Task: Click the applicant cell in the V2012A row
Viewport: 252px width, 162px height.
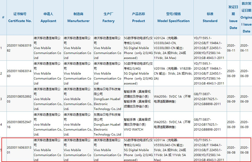Action: click(48, 48)
